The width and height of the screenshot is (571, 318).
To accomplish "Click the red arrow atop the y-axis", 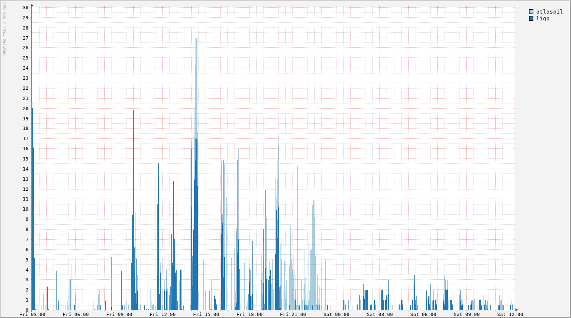I will pyautogui.click(x=32, y=5).
